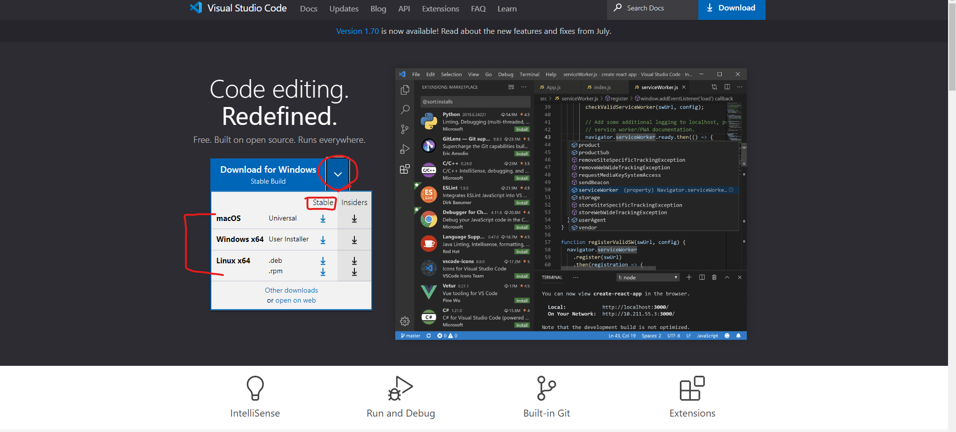Click the Run and Debug label
Viewport: 956px width, 432px height.
click(401, 413)
